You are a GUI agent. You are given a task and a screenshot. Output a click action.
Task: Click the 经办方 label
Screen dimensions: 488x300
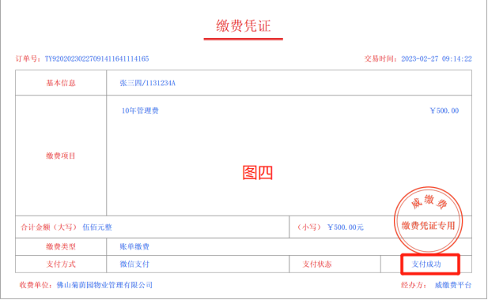coord(414,285)
